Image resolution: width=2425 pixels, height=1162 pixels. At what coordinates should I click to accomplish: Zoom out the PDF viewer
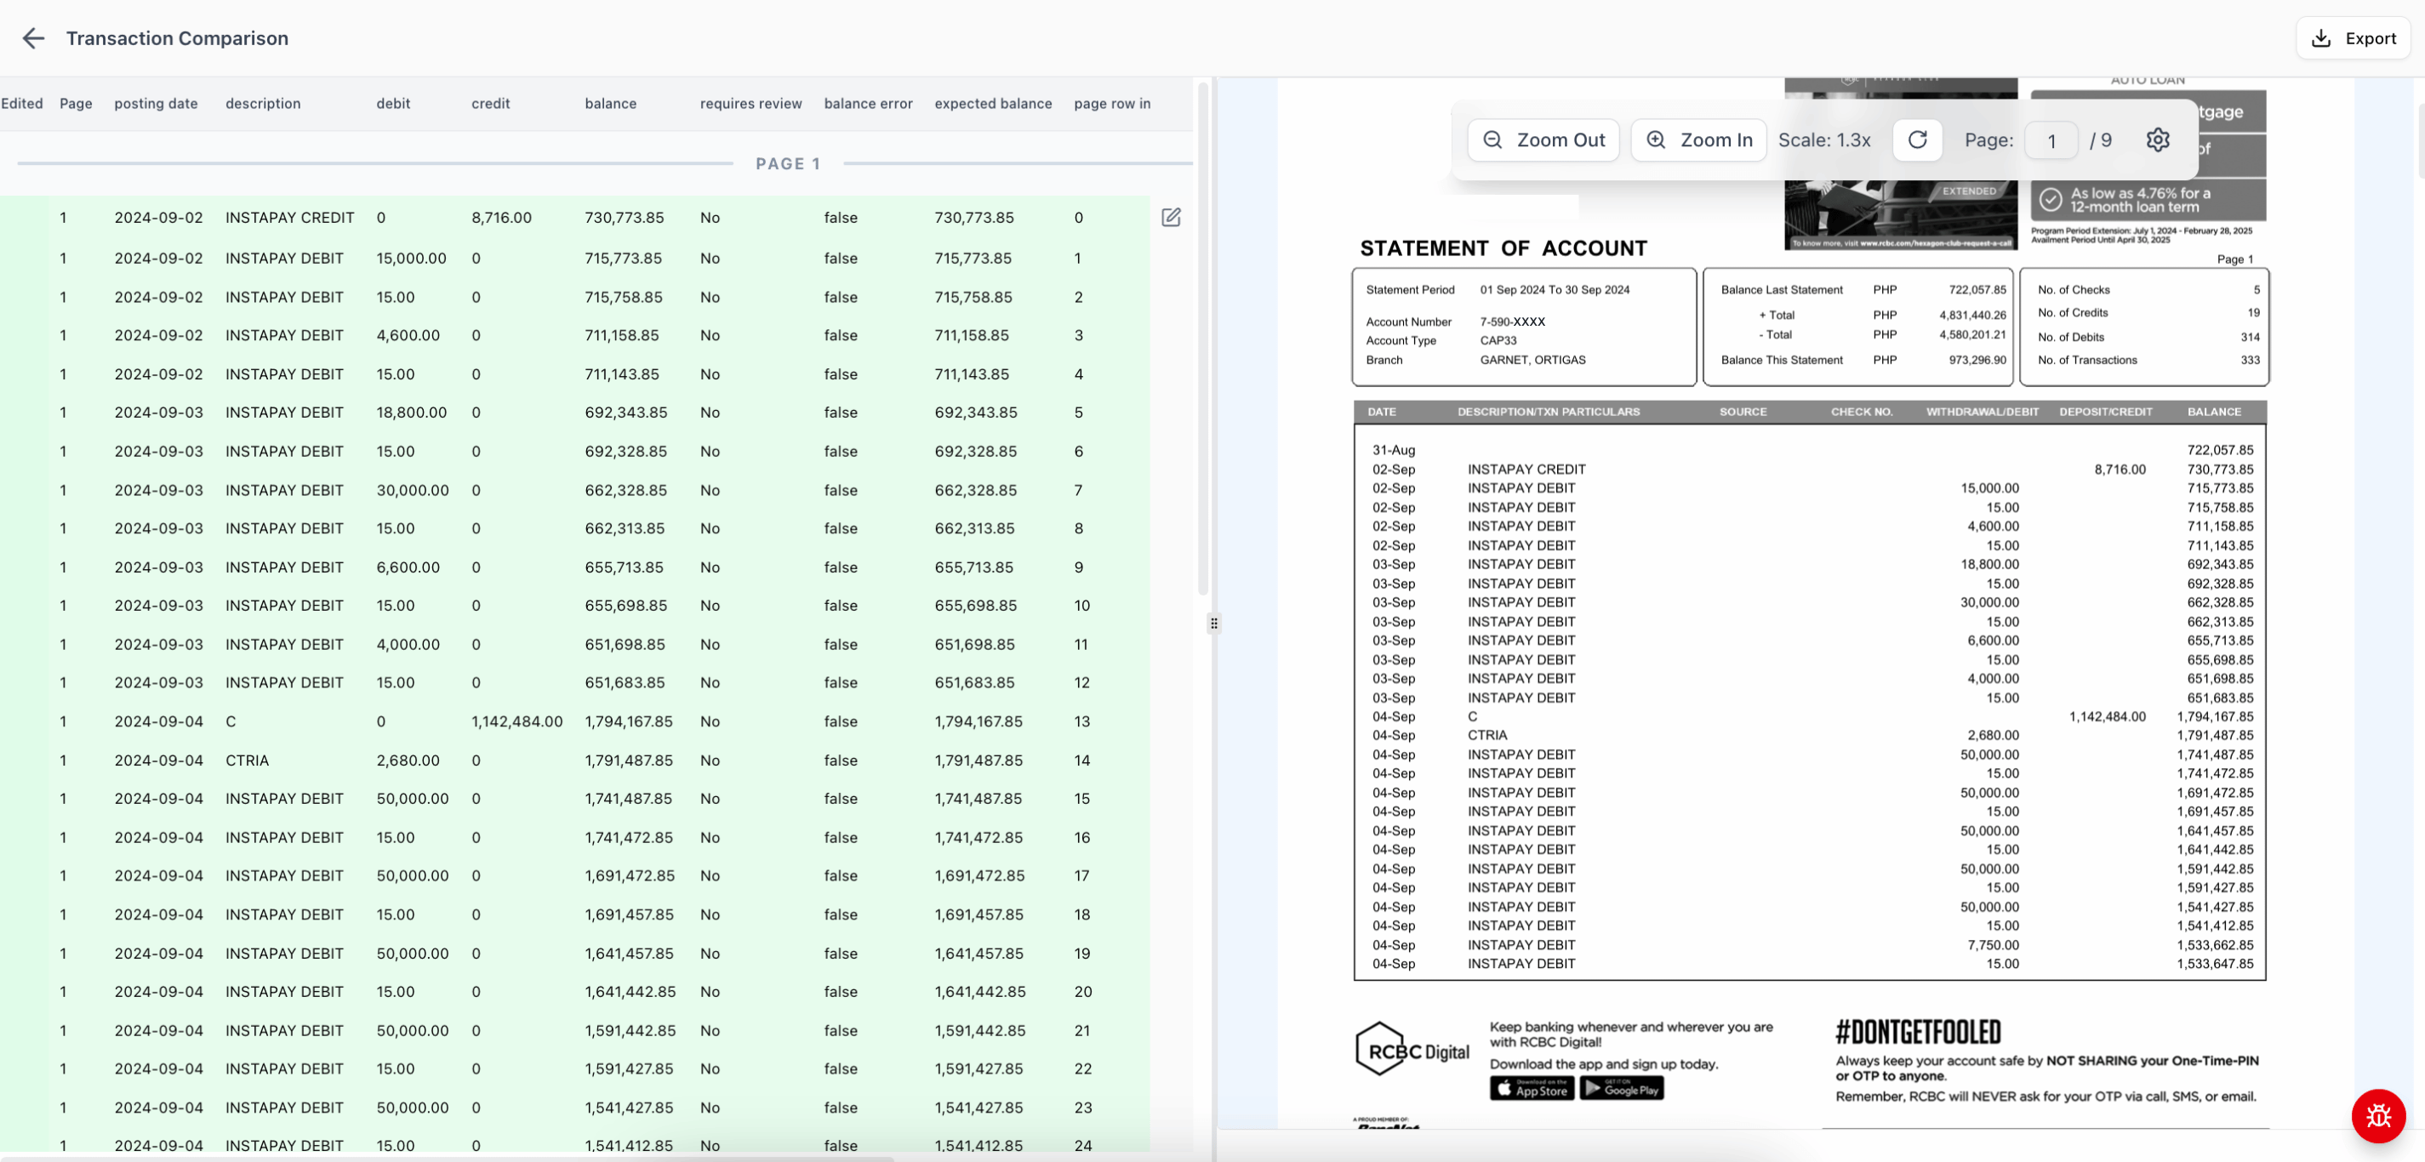point(1543,140)
